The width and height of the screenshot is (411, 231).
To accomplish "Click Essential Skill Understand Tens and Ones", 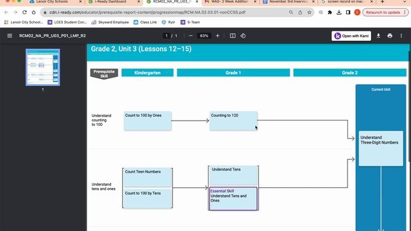I will point(233,198).
